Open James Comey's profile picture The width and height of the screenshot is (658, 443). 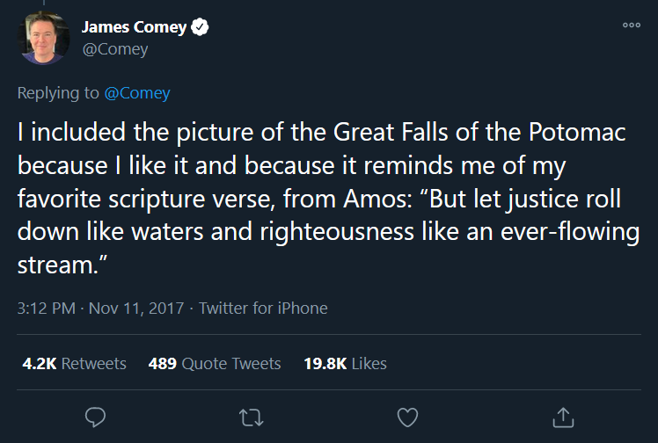pos(44,38)
